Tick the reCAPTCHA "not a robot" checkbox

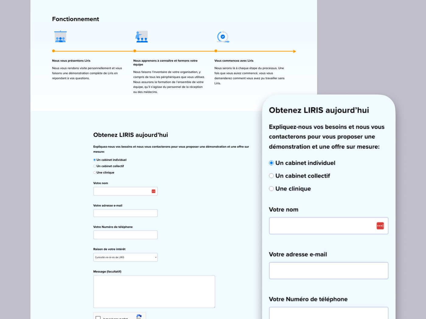(x=98, y=317)
